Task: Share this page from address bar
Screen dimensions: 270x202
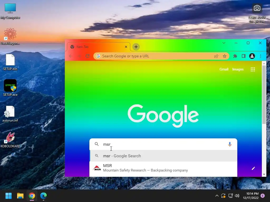Action: point(216,56)
